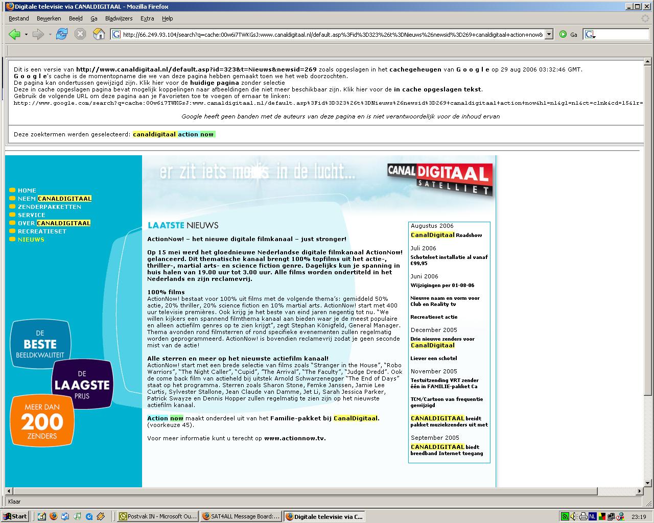Follow the www.actionnow.tv link
The image size is (654, 523).
(295, 438)
